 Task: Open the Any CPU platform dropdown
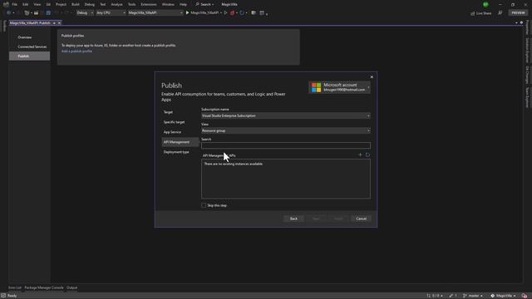(x=111, y=13)
